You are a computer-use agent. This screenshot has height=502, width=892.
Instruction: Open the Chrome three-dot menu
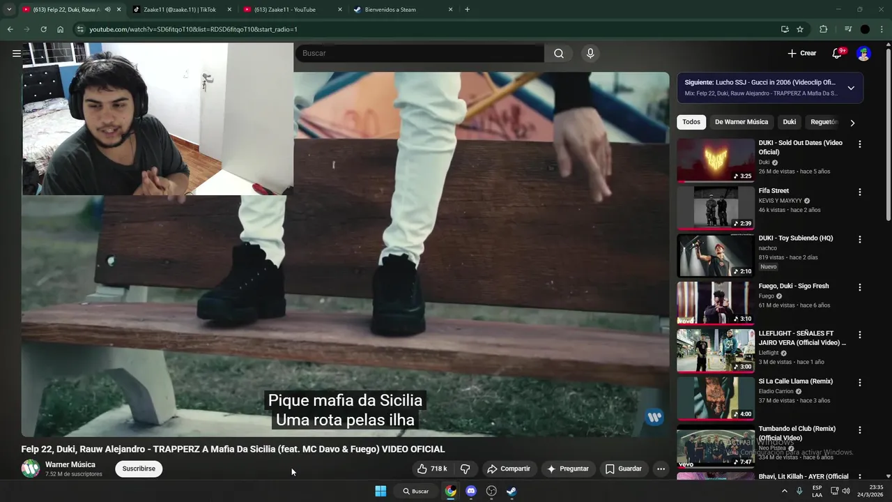point(882,29)
